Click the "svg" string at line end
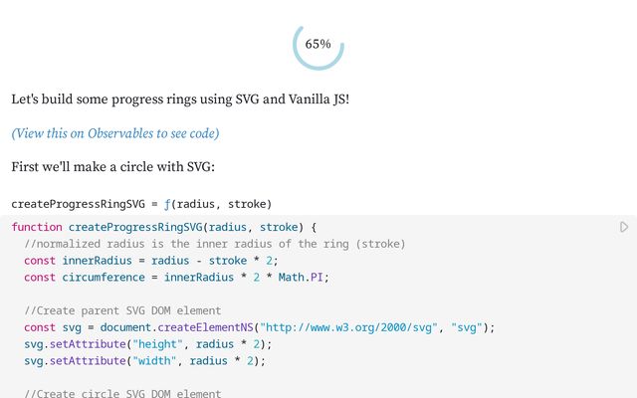 tap(467, 327)
